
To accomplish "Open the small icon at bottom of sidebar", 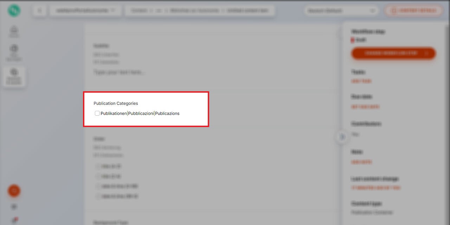I will pyautogui.click(x=14, y=207).
